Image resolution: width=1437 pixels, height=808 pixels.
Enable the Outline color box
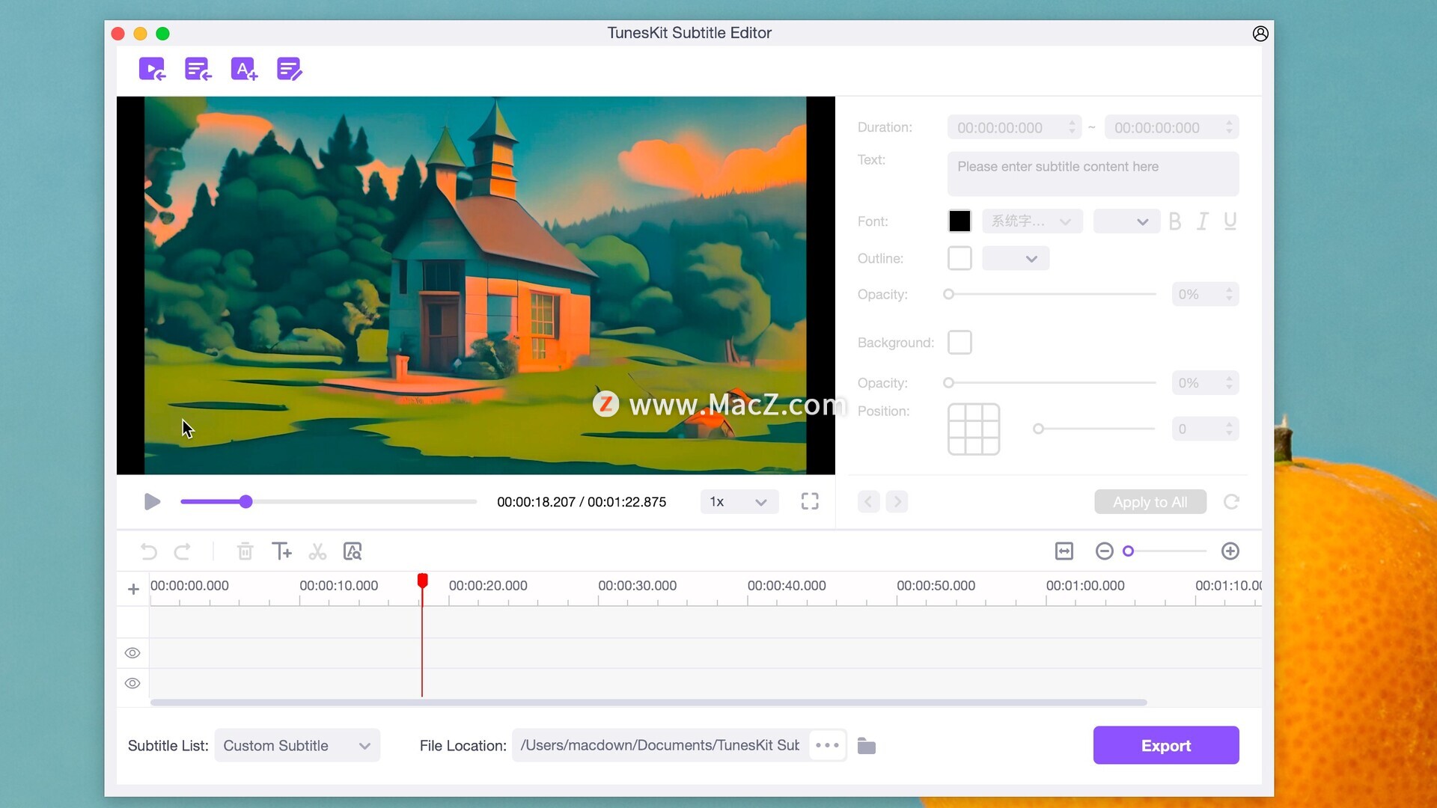click(x=959, y=258)
